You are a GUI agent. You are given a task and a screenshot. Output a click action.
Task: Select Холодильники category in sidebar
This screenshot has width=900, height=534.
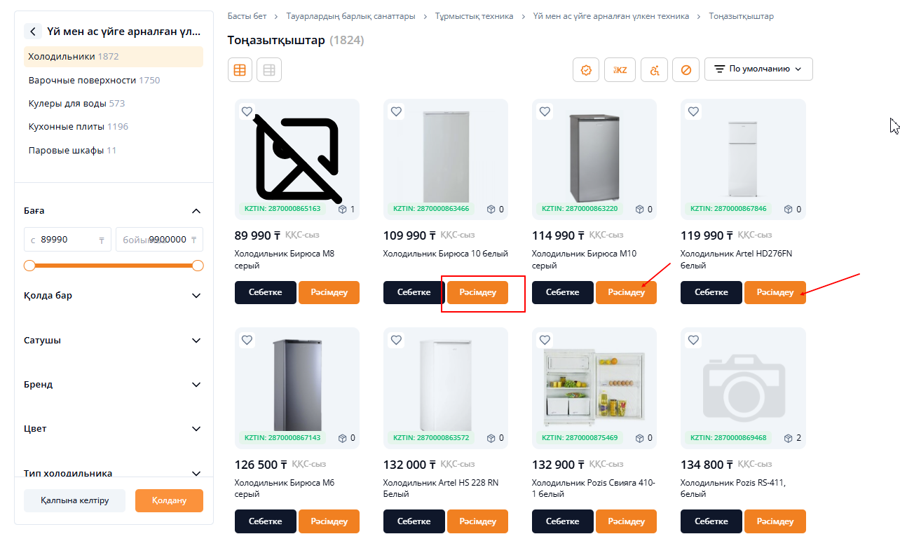click(114, 56)
